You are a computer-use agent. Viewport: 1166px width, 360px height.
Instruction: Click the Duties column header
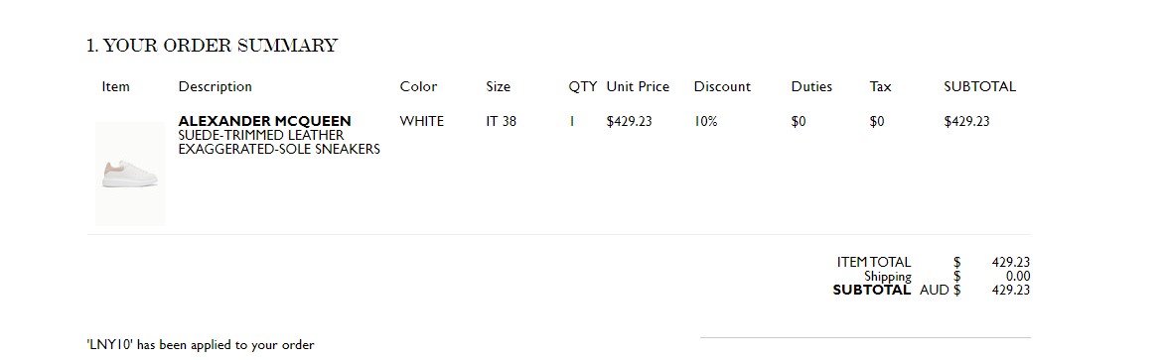(811, 87)
